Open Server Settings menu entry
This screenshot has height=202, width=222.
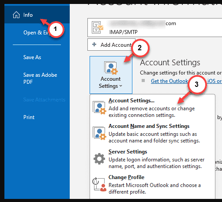pos(152,159)
